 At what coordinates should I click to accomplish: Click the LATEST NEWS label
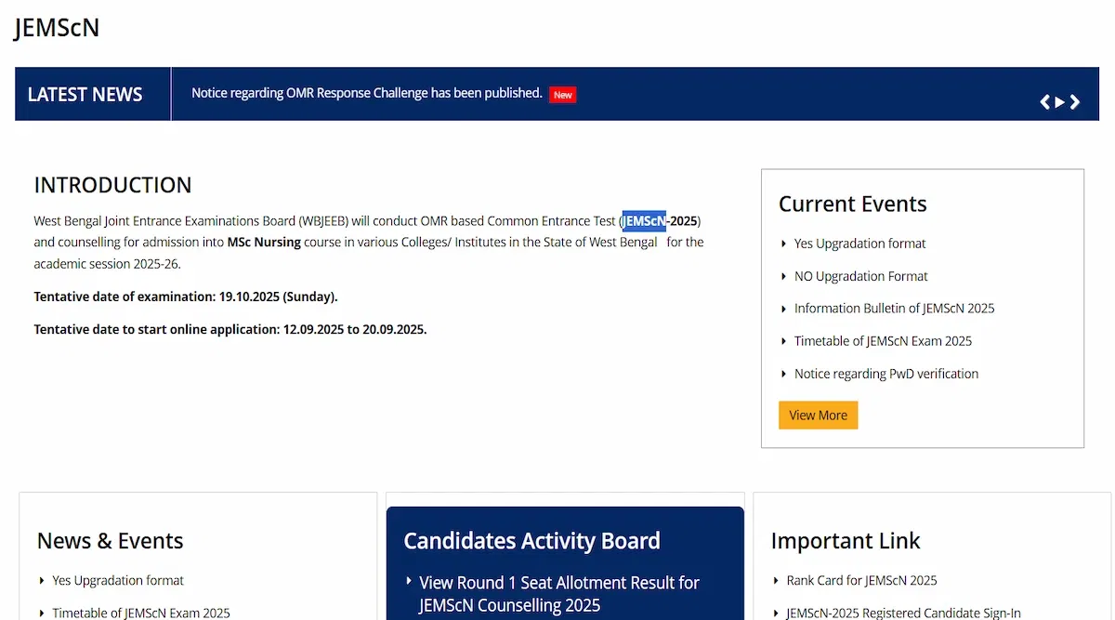[85, 95]
